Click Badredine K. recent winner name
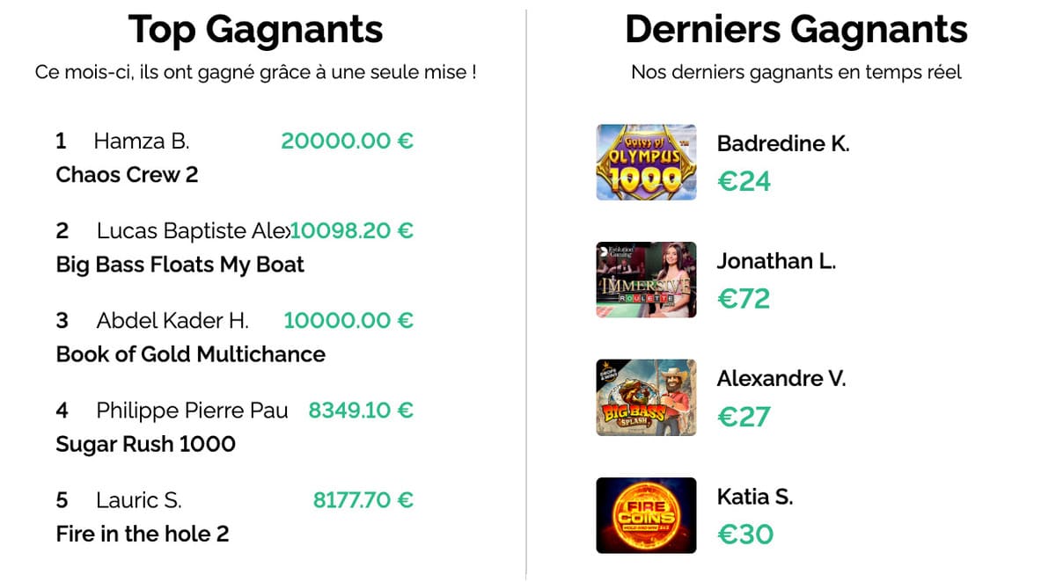The height and width of the screenshot is (582, 1056). coord(783,143)
